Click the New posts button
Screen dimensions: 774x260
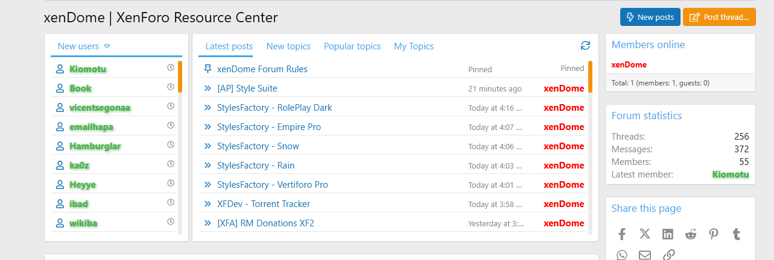(x=650, y=17)
